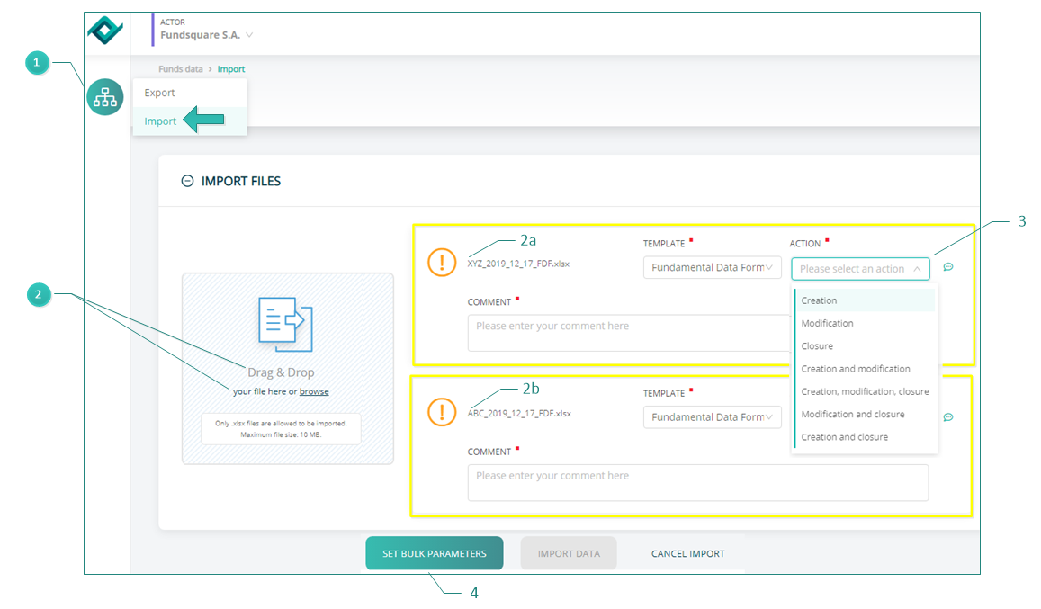The height and width of the screenshot is (609, 1041).
Task: Click the Fundsquare diamond logo icon
Action: point(105,30)
